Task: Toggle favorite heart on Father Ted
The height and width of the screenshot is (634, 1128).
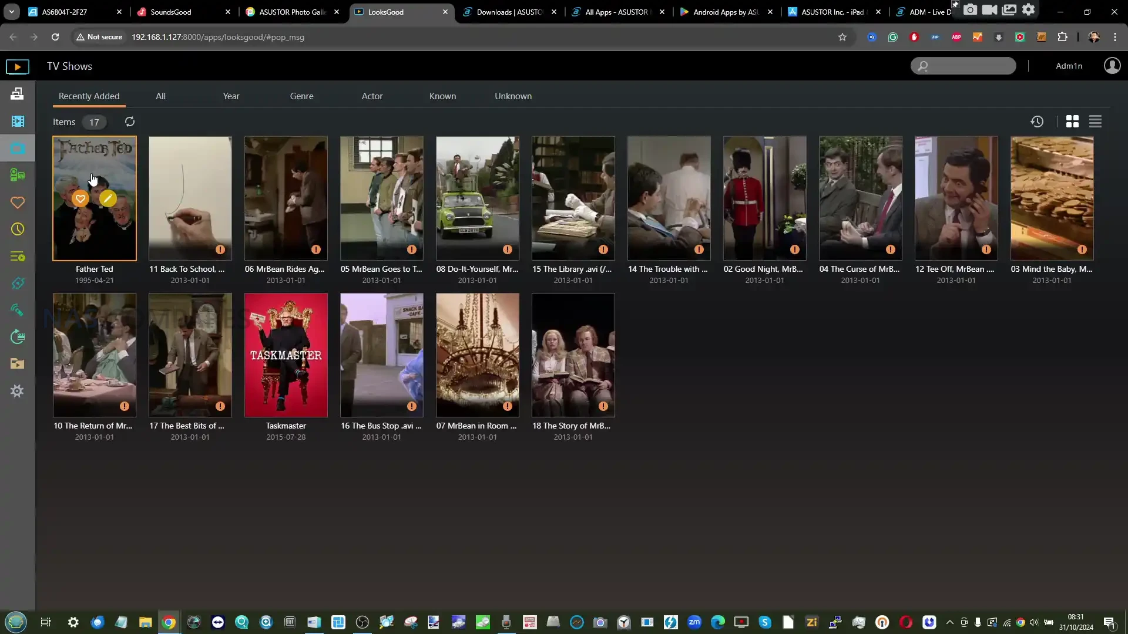Action: tap(80, 198)
